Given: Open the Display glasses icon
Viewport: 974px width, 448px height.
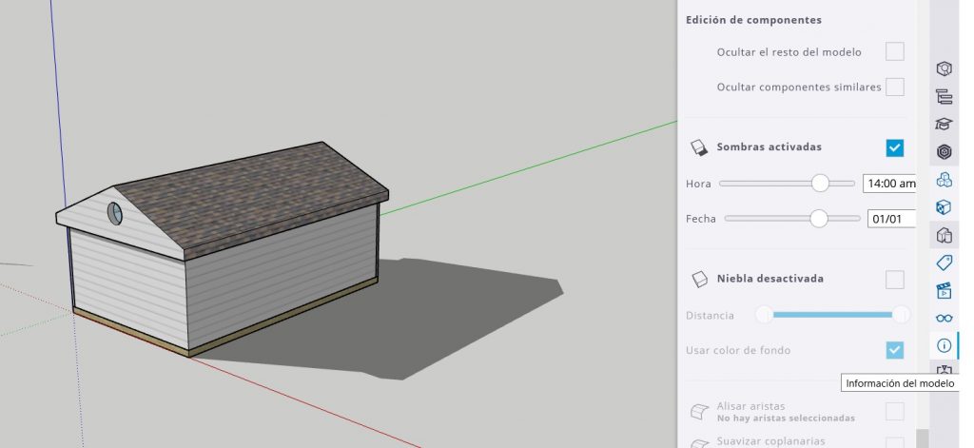Looking at the screenshot, I should 944,318.
